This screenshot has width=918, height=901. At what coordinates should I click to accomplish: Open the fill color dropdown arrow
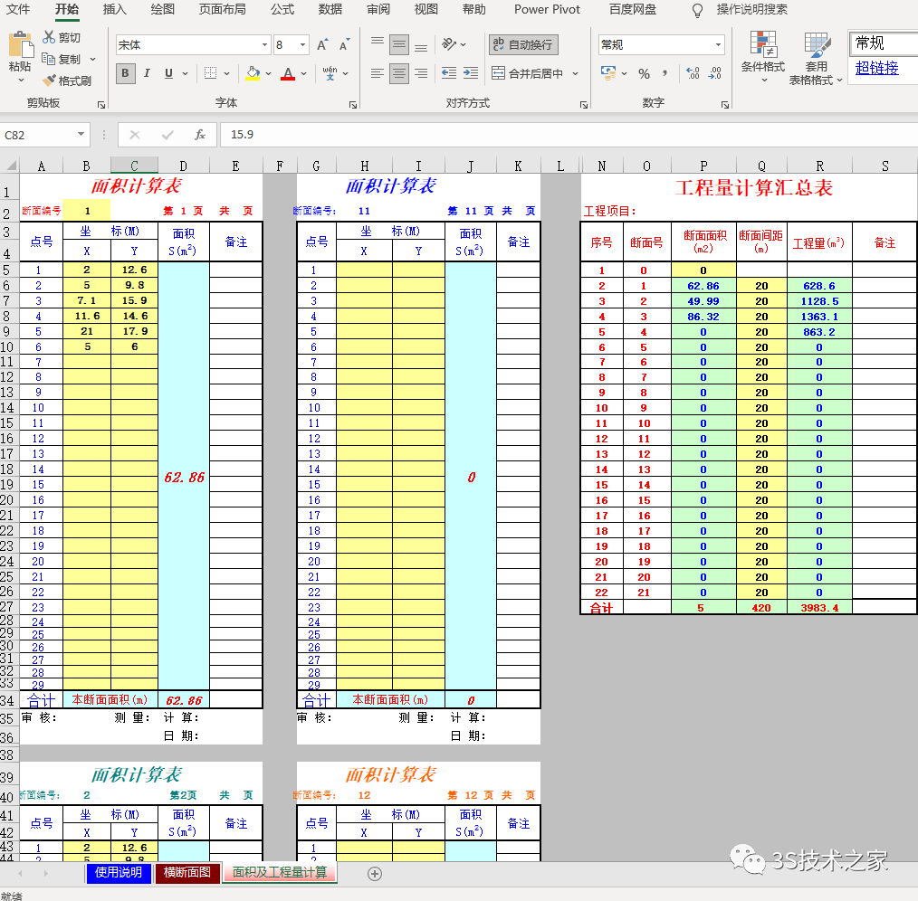268,73
